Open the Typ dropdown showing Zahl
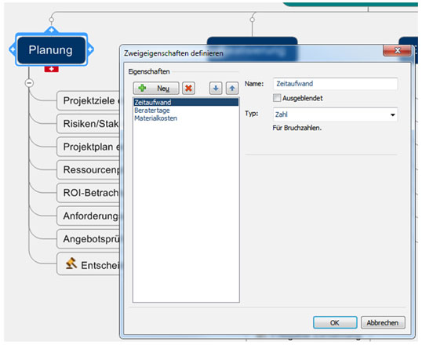 click(x=335, y=114)
